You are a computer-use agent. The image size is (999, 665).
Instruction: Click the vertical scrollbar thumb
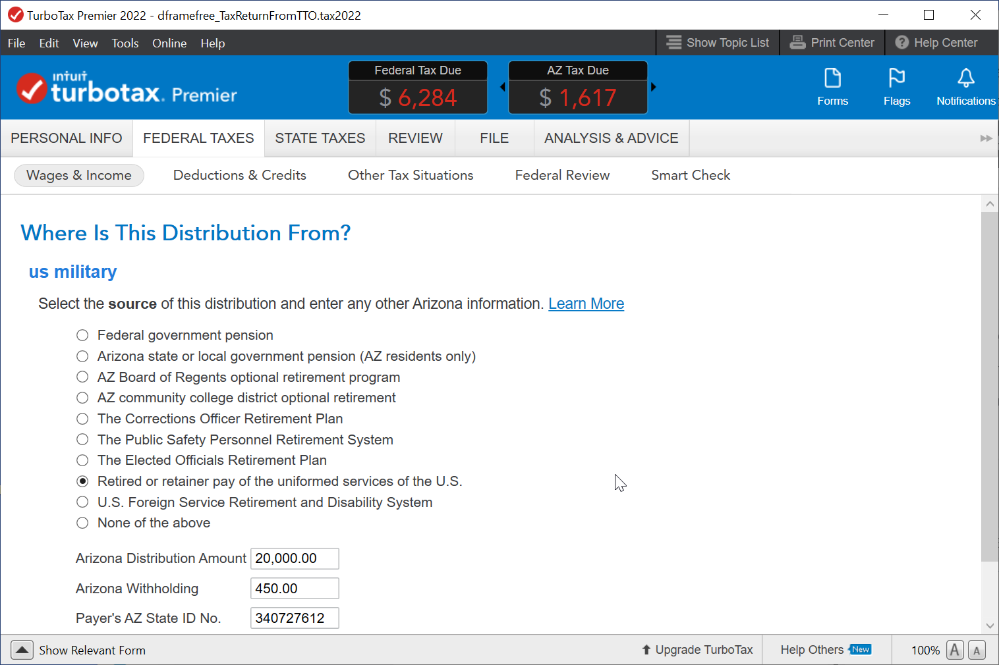[990, 387]
